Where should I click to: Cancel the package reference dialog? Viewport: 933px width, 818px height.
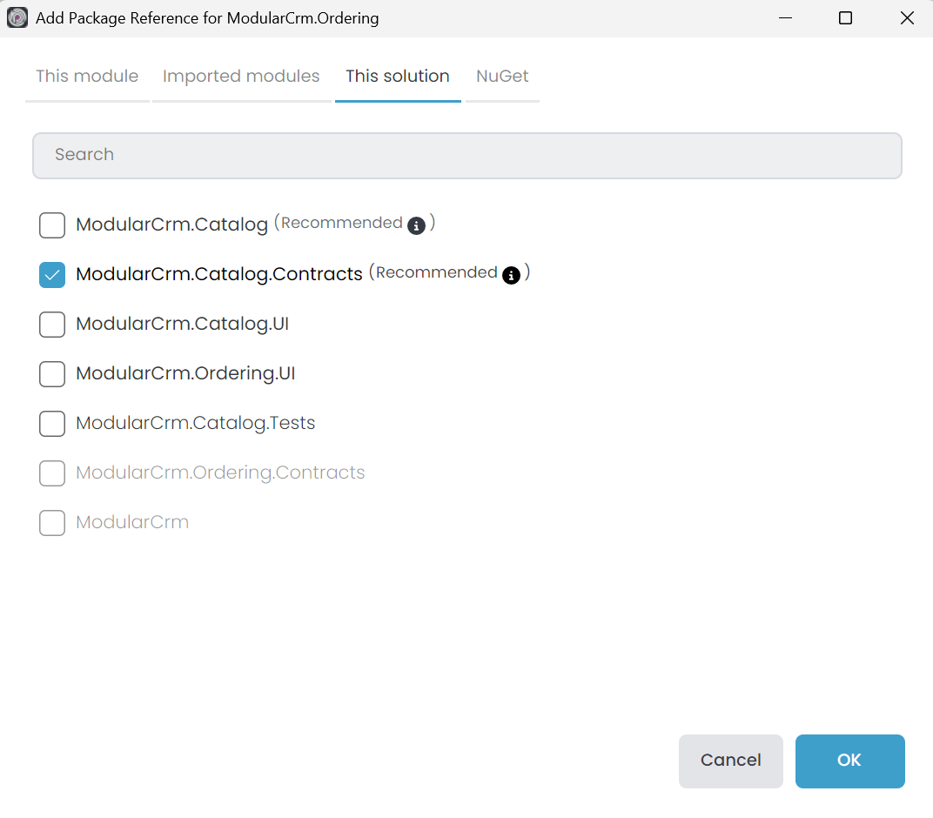(x=730, y=761)
